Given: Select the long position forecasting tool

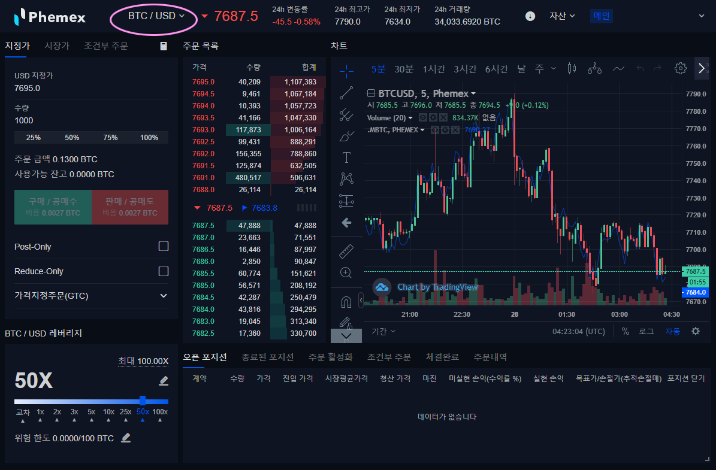Looking at the screenshot, I should click(346, 201).
